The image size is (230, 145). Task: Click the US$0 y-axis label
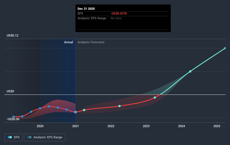coord(10,91)
